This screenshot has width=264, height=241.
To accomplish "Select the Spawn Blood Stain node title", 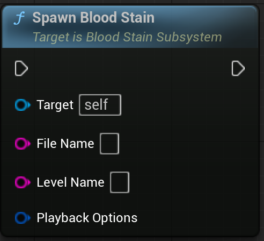I will pyautogui.click(x=93, y=18).
